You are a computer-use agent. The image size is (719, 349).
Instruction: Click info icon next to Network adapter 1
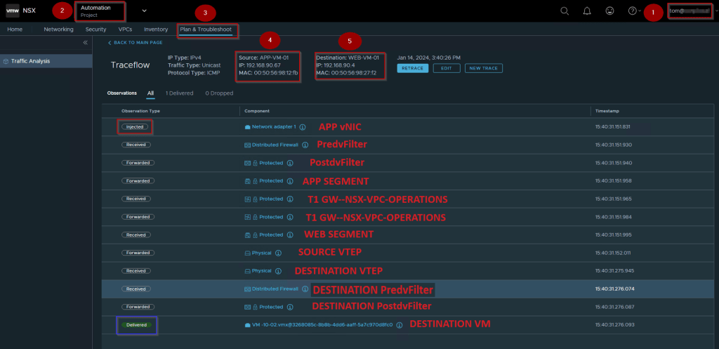303,127
